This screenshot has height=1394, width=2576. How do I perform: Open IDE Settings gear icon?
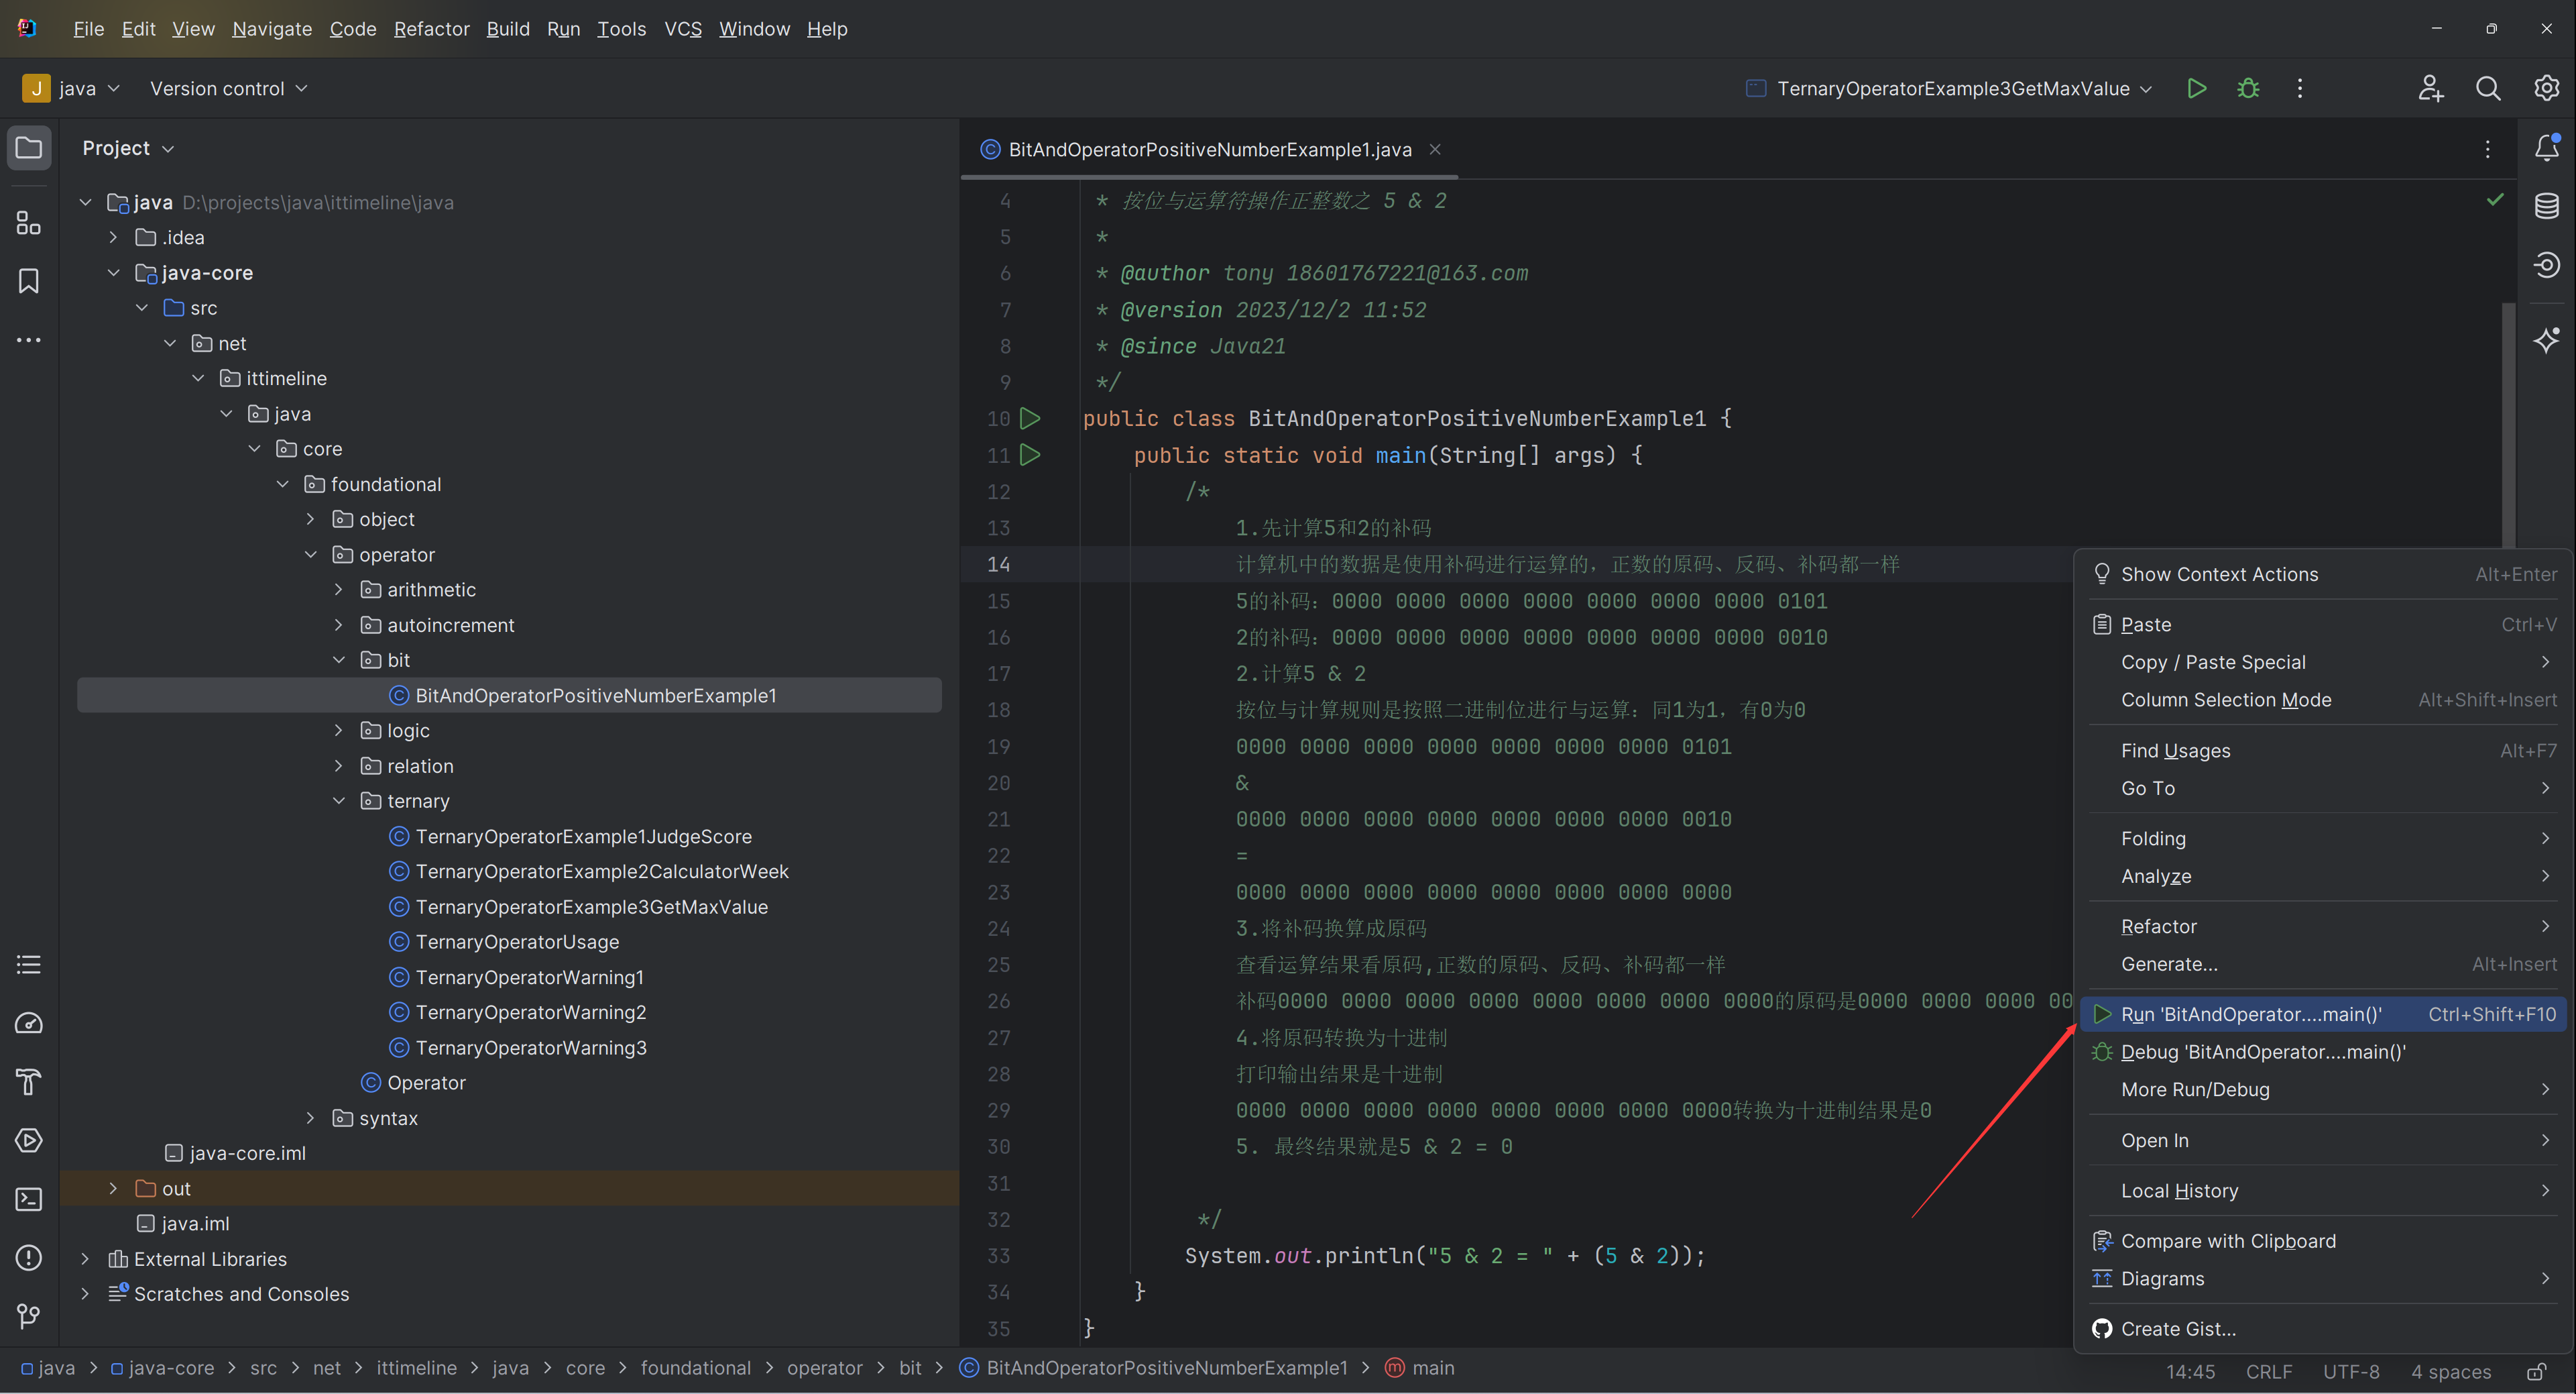(2546, 88)
